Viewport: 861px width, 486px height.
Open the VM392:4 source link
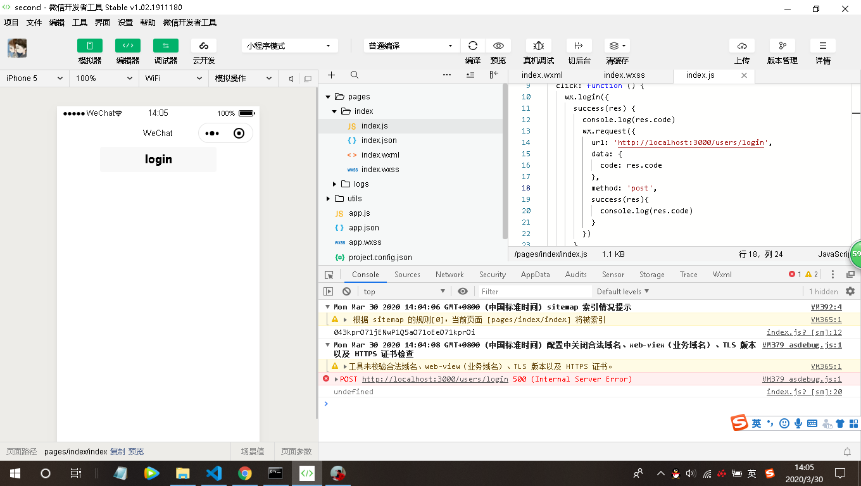point(827,307)
